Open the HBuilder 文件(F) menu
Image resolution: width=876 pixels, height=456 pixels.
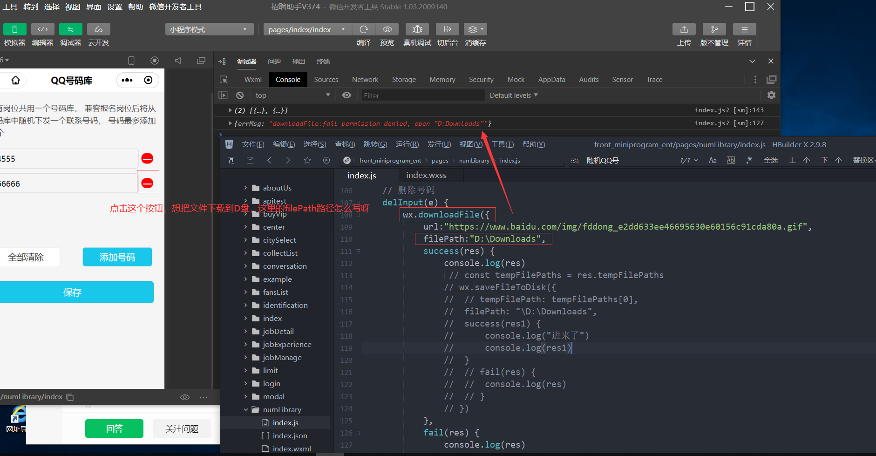point(253,144)
